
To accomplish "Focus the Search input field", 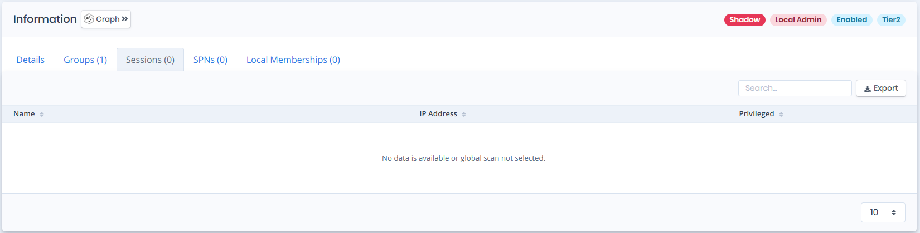I will pos(795,88).
